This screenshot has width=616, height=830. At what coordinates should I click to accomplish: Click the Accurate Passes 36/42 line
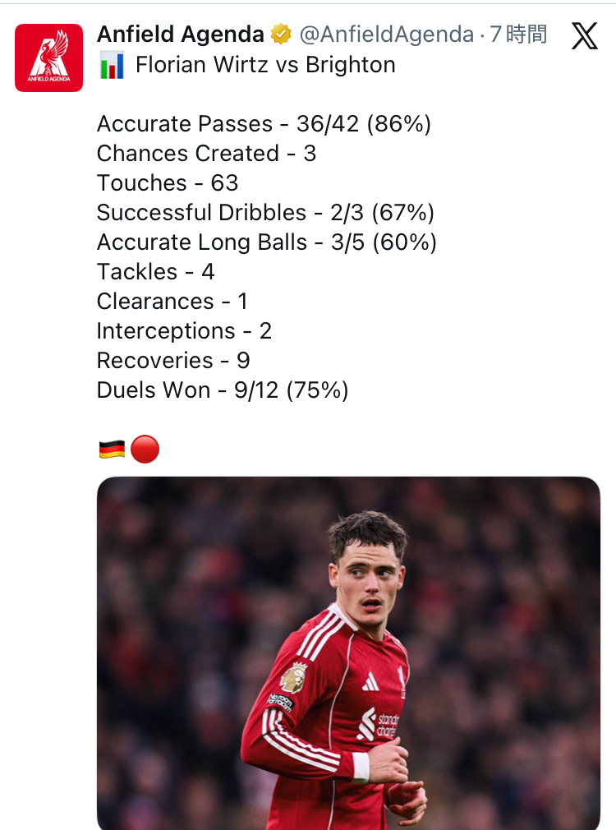pyautogui.click(x=264, y=124)
